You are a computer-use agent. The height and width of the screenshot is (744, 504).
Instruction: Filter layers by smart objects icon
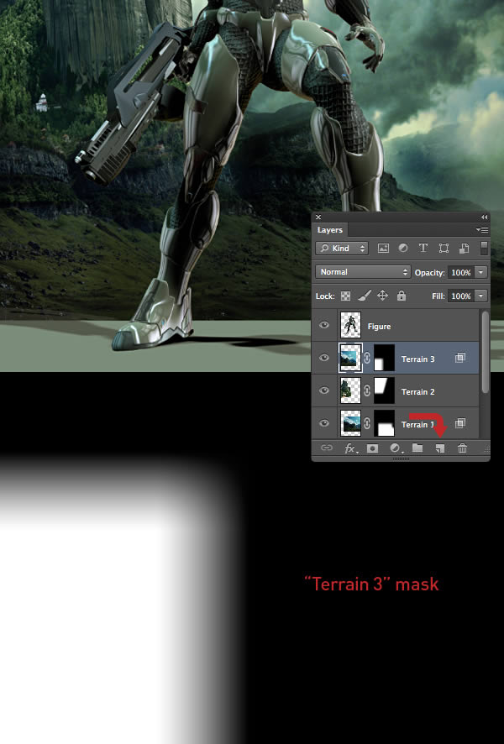click(464, 249)
